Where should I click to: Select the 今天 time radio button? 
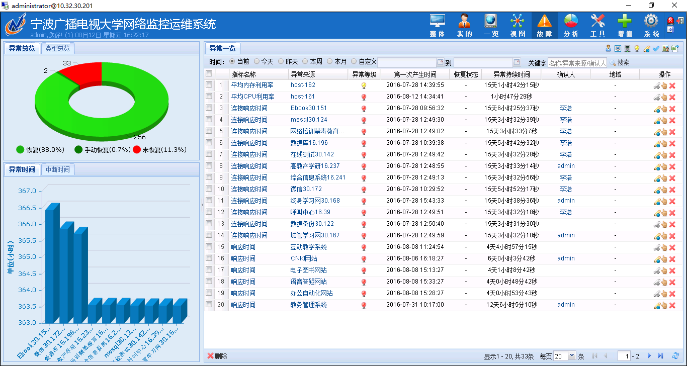coord(256,61)
